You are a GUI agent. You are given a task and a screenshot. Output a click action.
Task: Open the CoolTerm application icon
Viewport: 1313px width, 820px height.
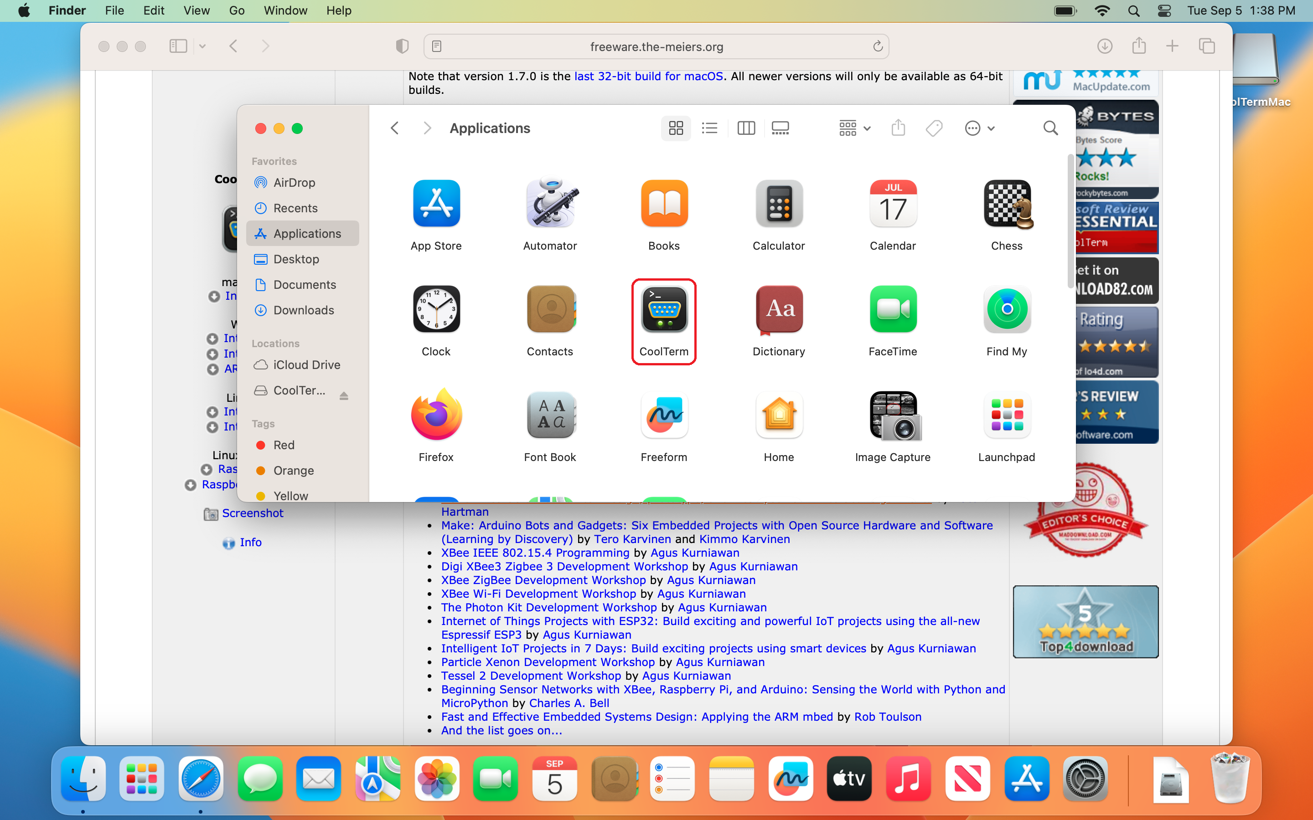663,310
